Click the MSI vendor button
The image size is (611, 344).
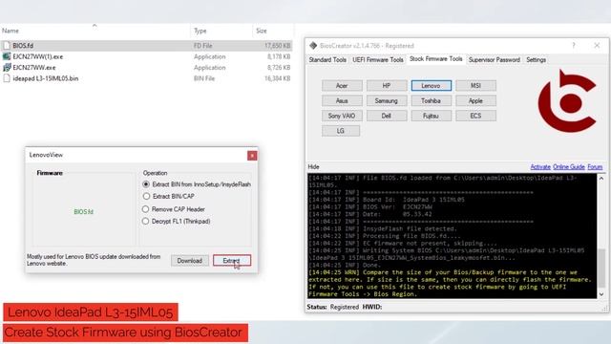pyautogui.click(x=475, y=86)
